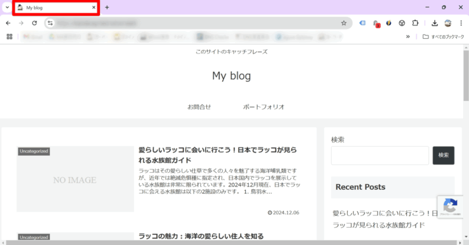Open the apps grid in bookmarks bar
The width and height of the screenshot is (469, 245).
[9, 36]
